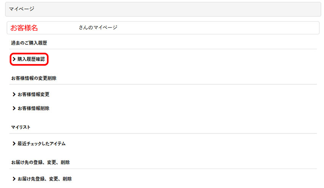The width and height of the screenshot is (324, 188).
Task: Click the chevron icon beside 最近チェックしたアイテム
Action: 14,144
